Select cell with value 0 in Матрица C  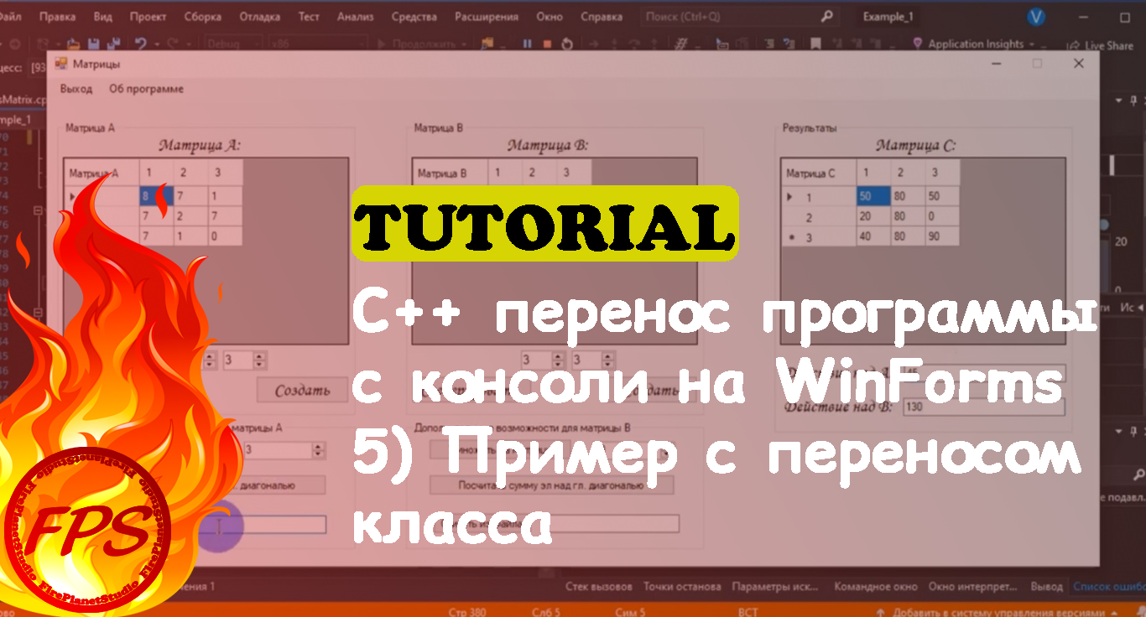(943, 216)
